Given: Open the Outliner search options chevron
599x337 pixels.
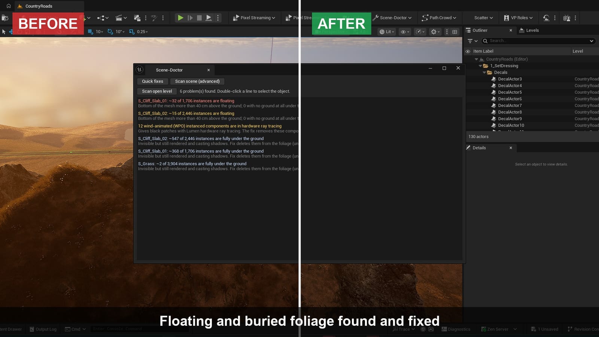Looking at the screenshot, I should (x=592, y=41).
